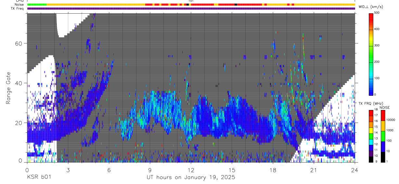The width and height of the screenshot is (399, 184).
Task: Click the "UT hours on January 19, 2025" label
Action: (x=191, y=178)
